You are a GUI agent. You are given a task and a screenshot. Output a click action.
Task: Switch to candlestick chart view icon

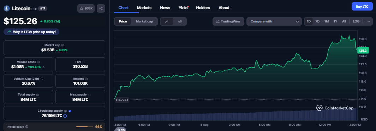[180, 21]
